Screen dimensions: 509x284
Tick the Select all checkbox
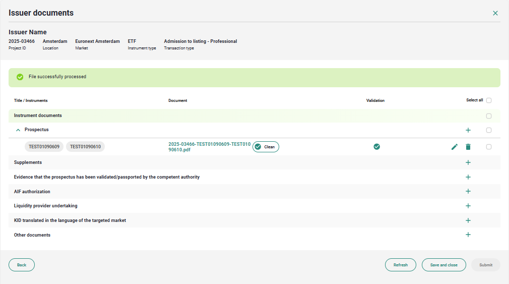tap(489, 100)
